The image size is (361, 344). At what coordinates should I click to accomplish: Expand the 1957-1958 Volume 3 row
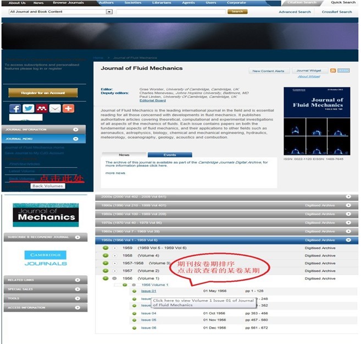pos(115,263)
